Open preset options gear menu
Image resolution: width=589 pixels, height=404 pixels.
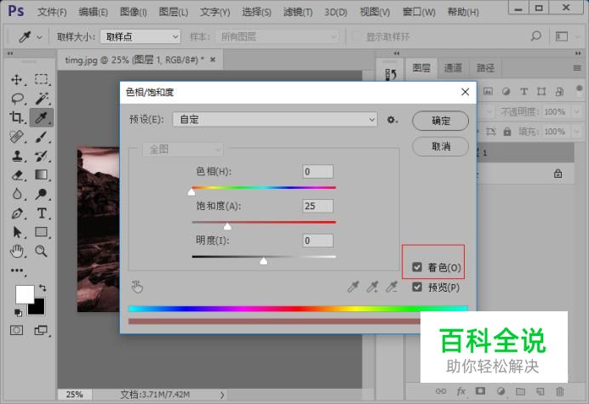392,120
